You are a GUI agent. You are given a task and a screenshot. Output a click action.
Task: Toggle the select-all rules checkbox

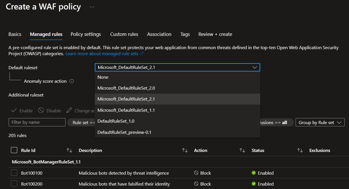pos(14,150)
